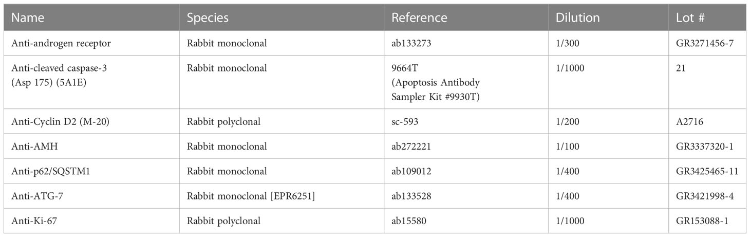
Task: Click the Name column header
Action: [x=28, y=17]
